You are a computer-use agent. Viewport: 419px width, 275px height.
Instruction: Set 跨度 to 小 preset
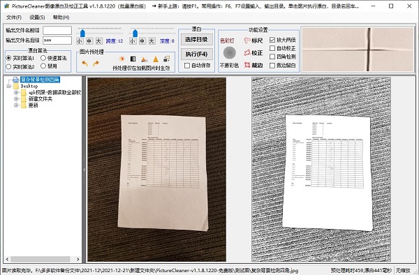80,41
